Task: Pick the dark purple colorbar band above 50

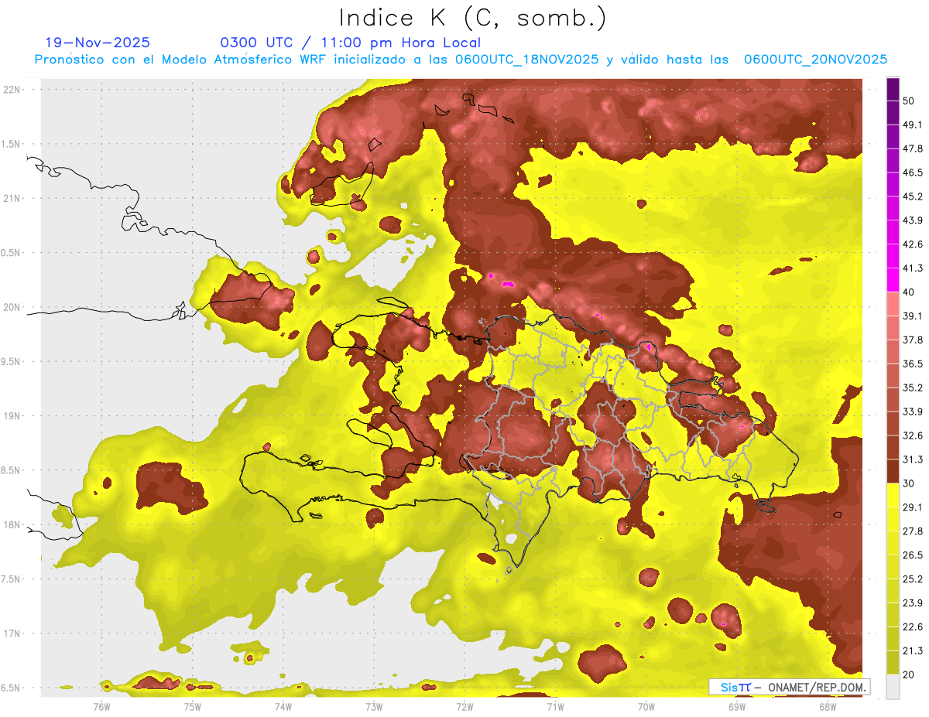Action: click(893, 89)
